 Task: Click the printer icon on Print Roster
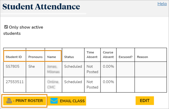click(x=9, y=101)
